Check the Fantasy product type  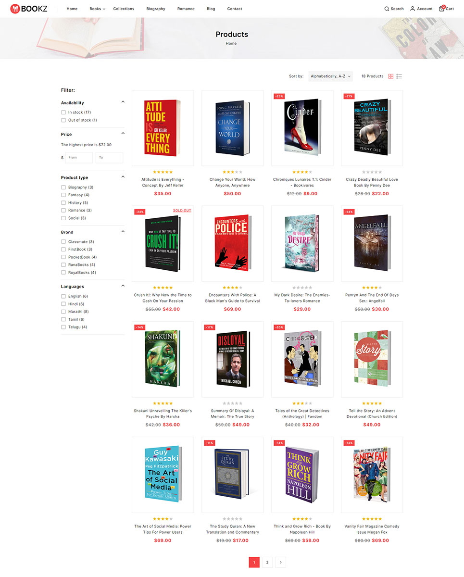point(63,195)
